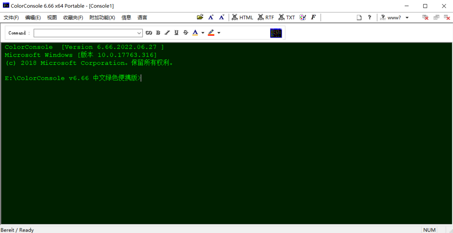Screen dimensions: 453x233
Task: Increase font size with the A-up icon
Action: pos(211,17)
